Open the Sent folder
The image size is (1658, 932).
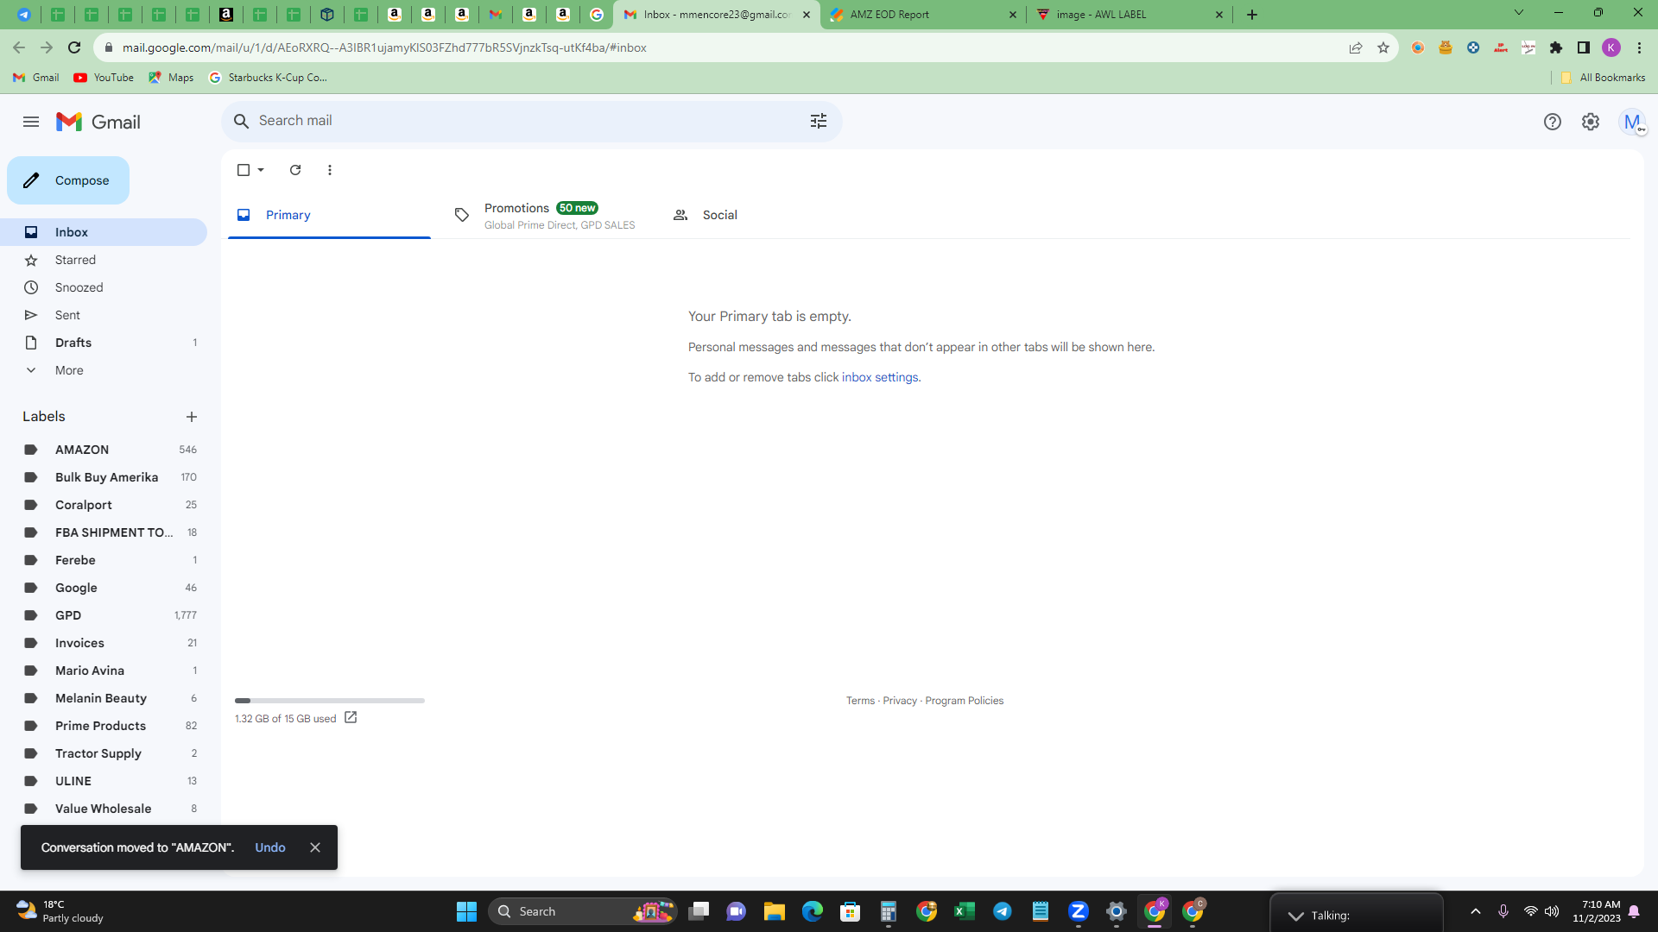104,315
